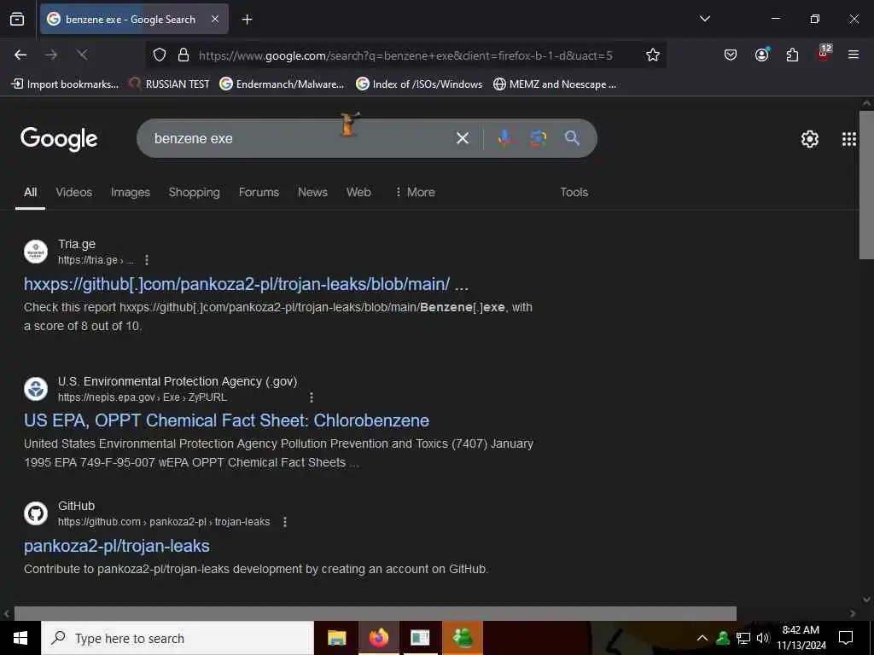
Task: Open the extensions puzzle icon
Action: point(792,55)
